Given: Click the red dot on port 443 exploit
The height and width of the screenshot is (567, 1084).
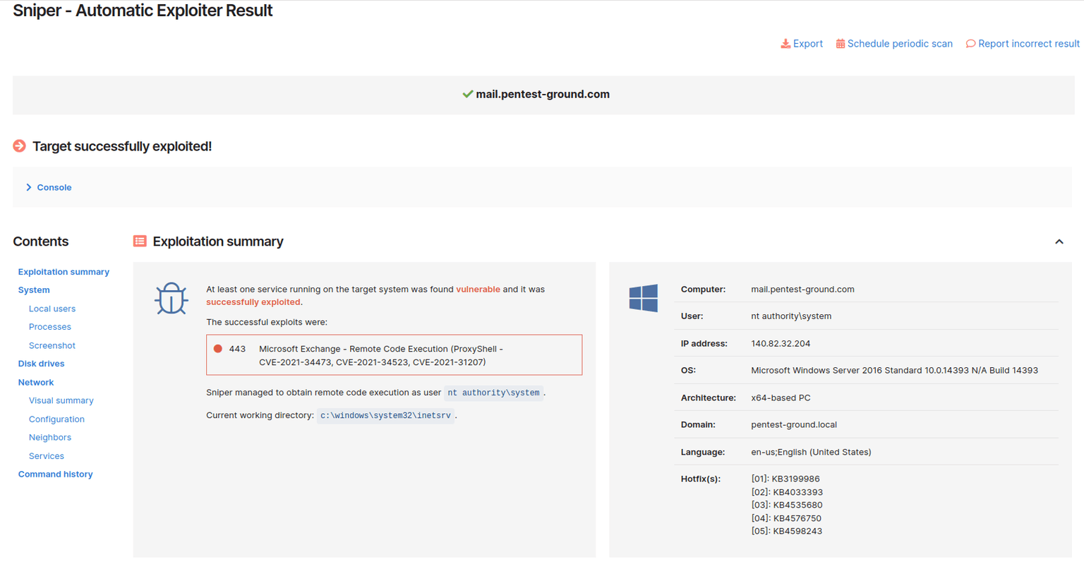Looking at the screenshot, I should click(x=218, y=349).
